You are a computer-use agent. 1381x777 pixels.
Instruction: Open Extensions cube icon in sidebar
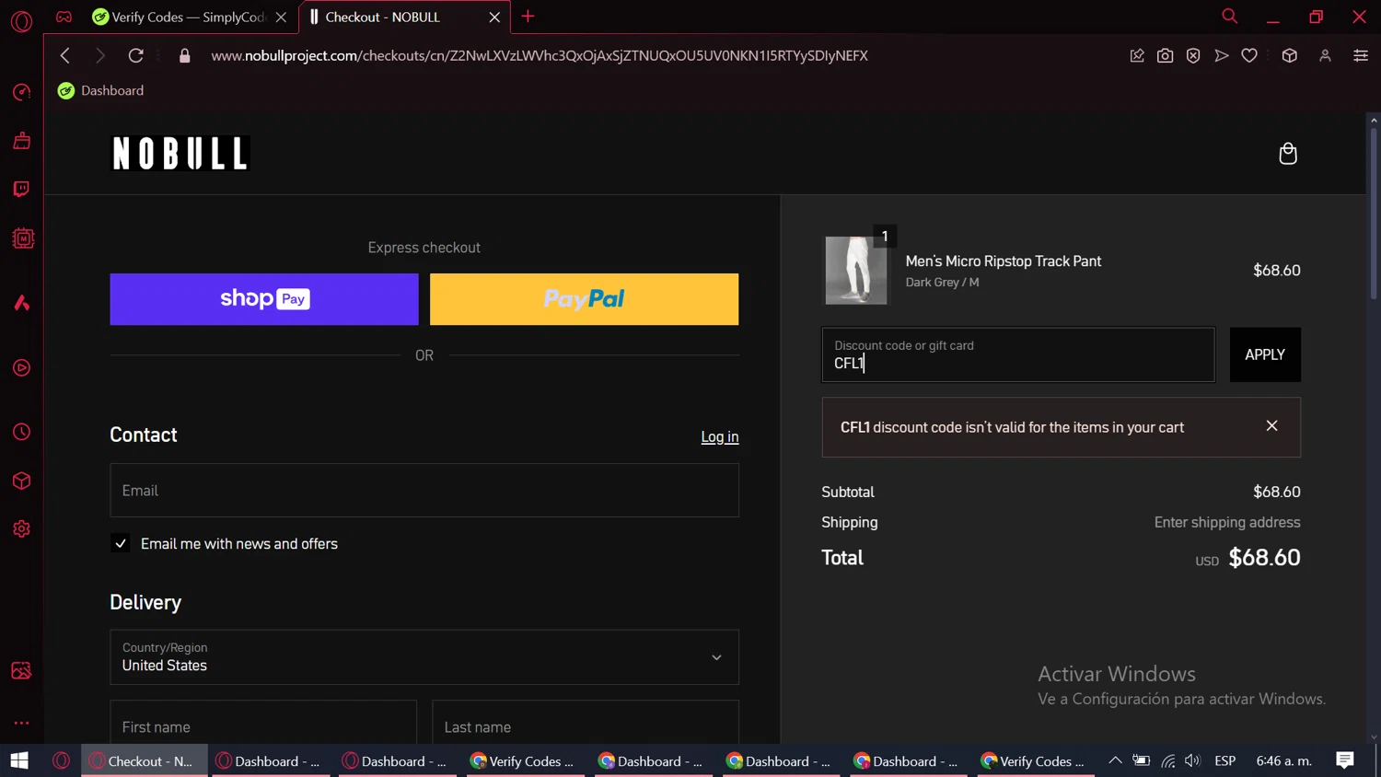pyautogui.click(x=21, y=481)
